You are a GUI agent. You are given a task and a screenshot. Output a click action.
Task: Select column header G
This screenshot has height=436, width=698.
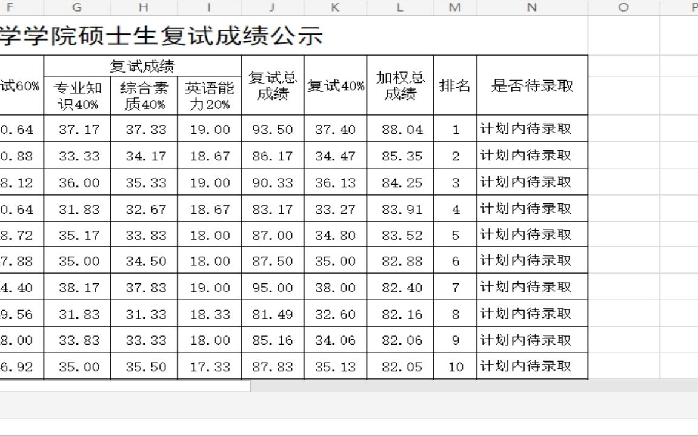[76, 8]
